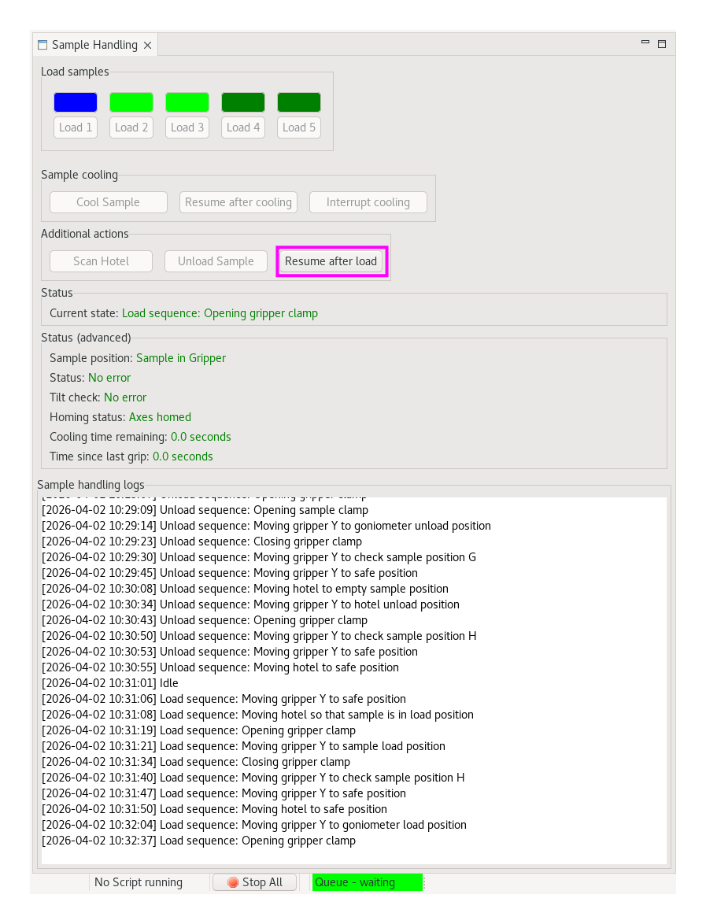Close the Sample Handling tab
The width and height of the screenshot is (706, 924).
coord(148,46)
